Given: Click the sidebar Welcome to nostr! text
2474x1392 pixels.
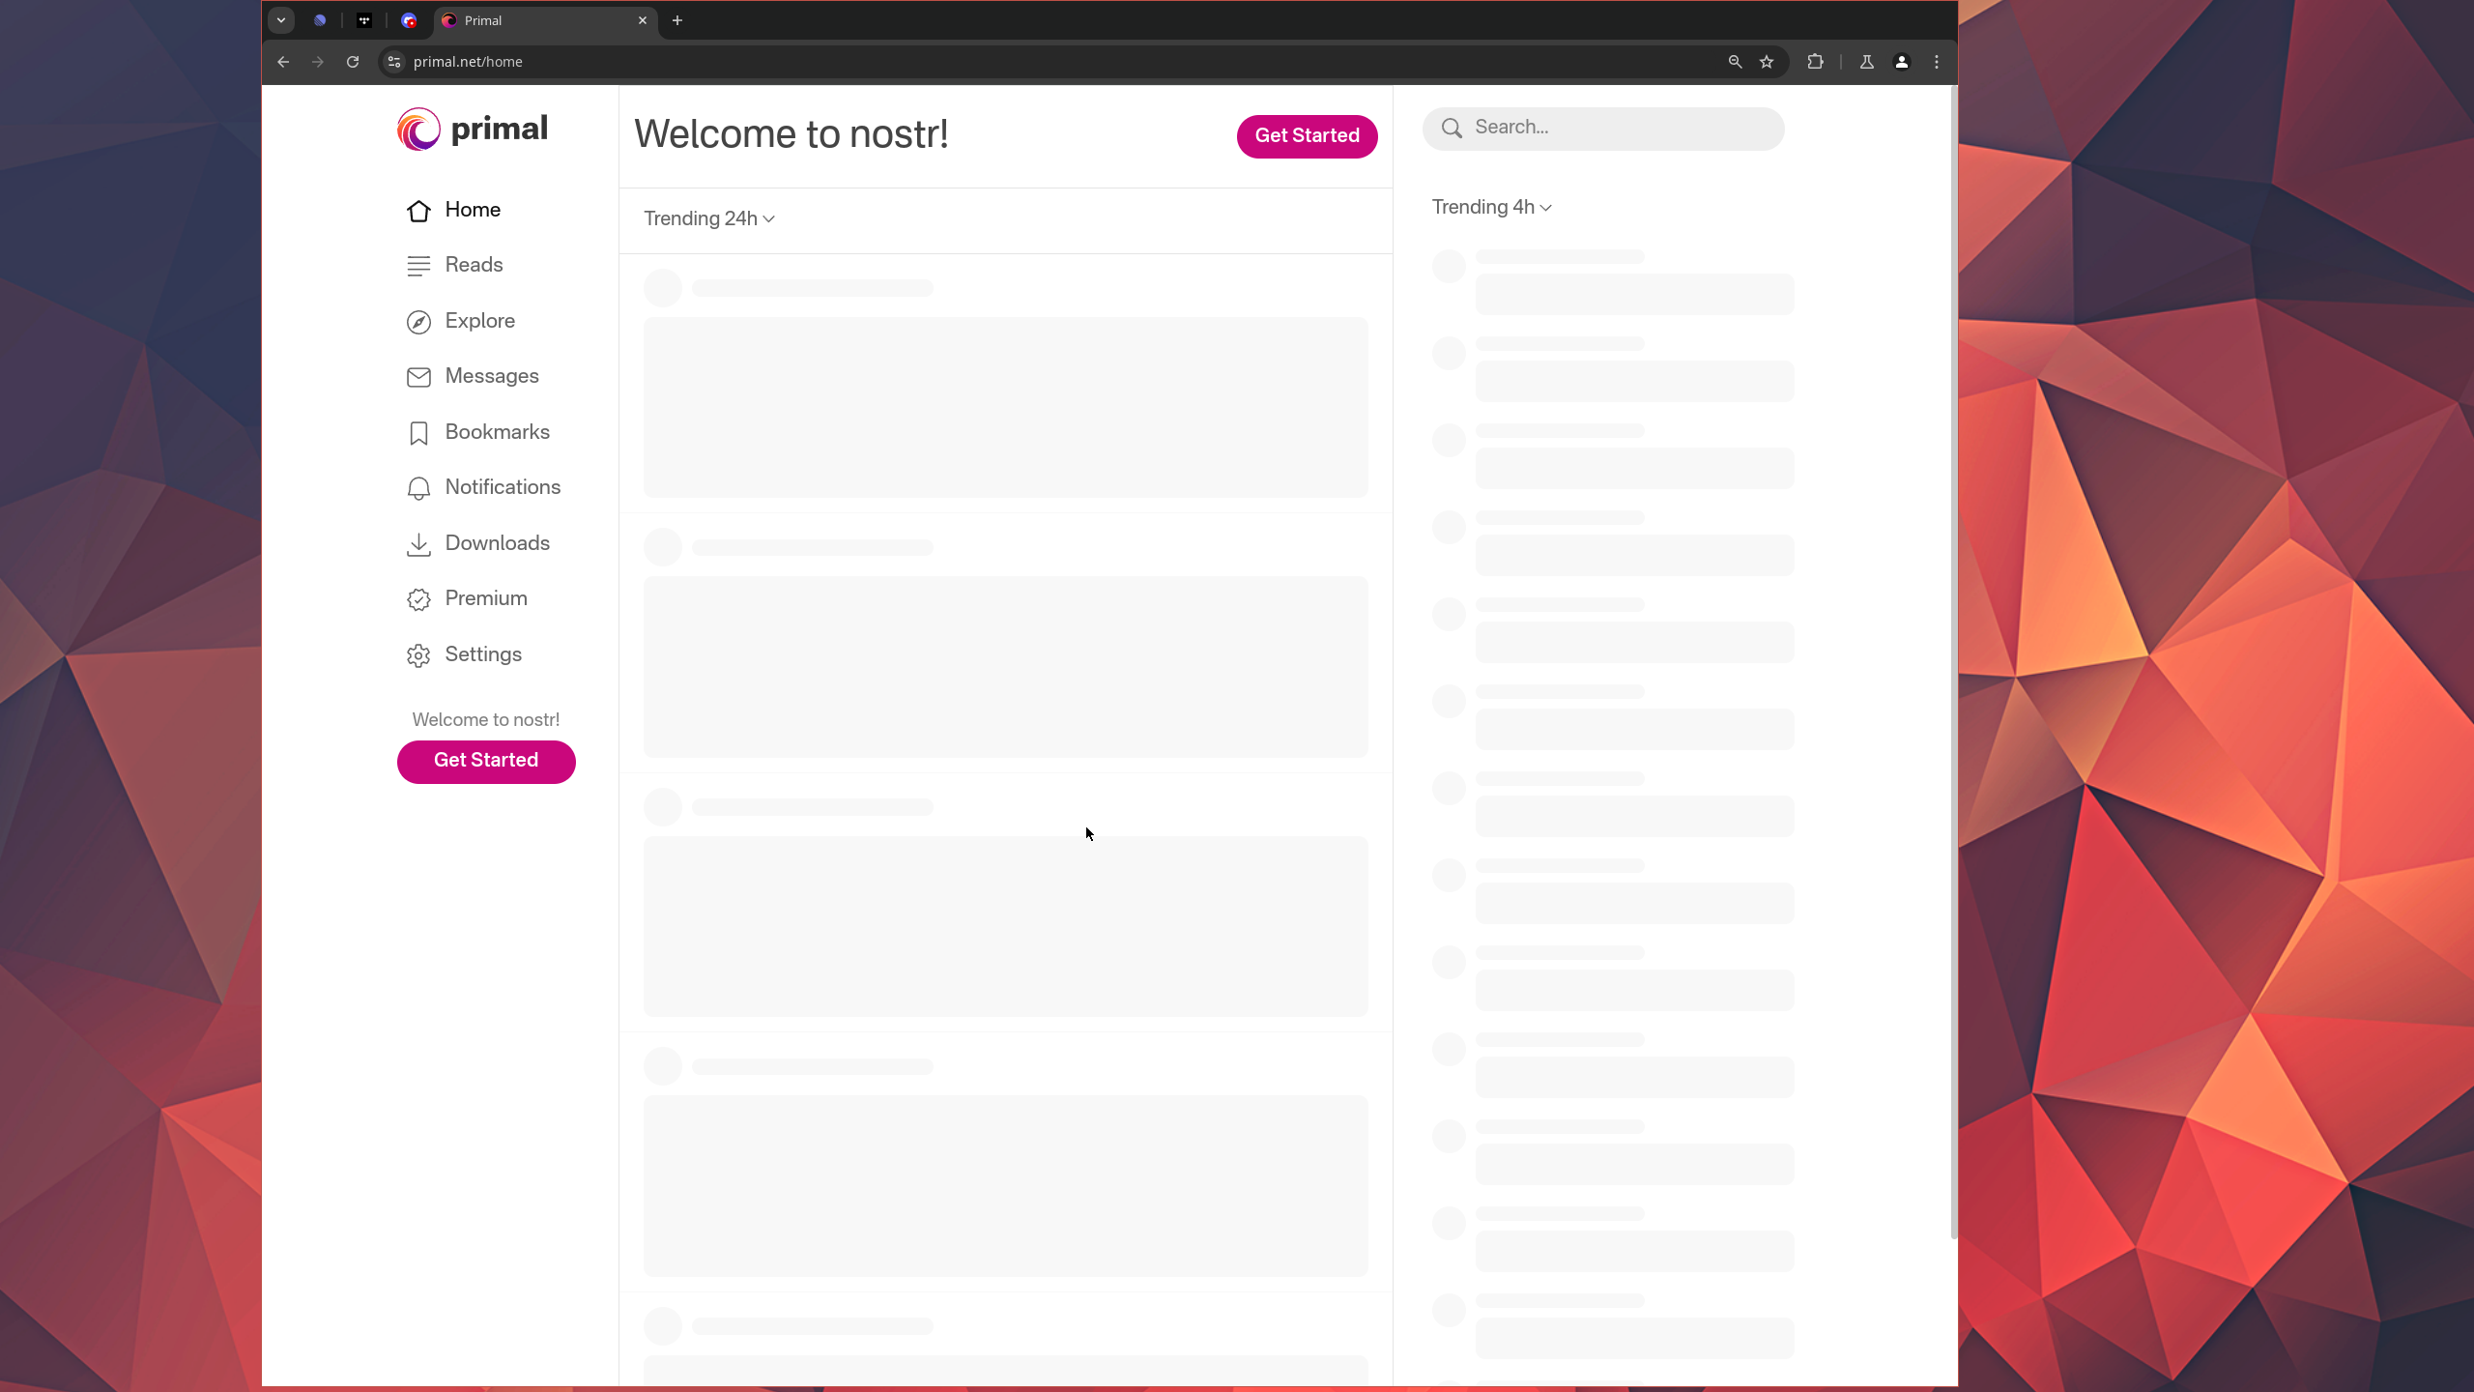Looking at the screenshot, I should tap(486, 720).
